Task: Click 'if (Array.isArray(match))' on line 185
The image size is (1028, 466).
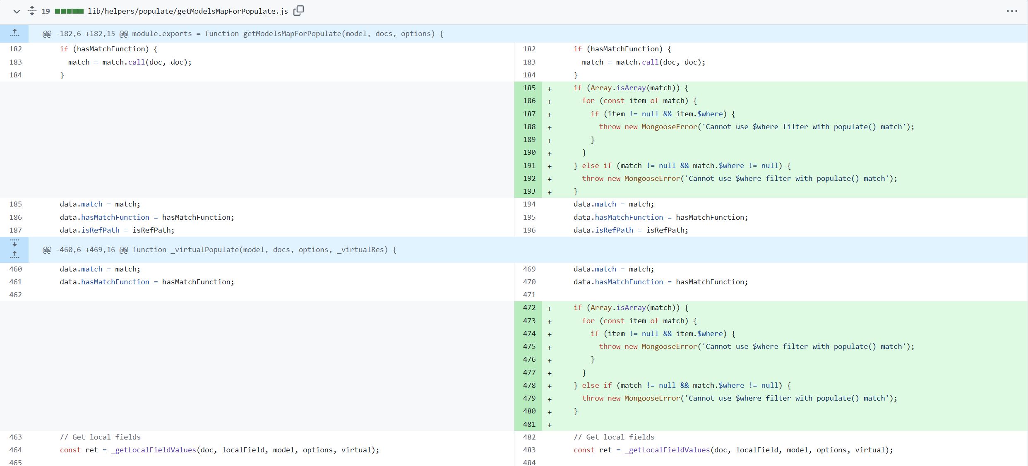Action: tap(631, 88)
